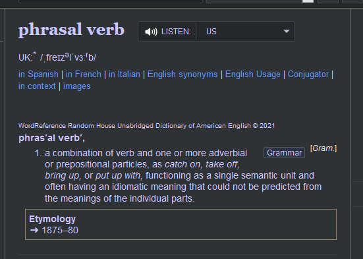Click the Grammar tag badge
Viewport: 363px width, 259px height.
coord(285,153)
